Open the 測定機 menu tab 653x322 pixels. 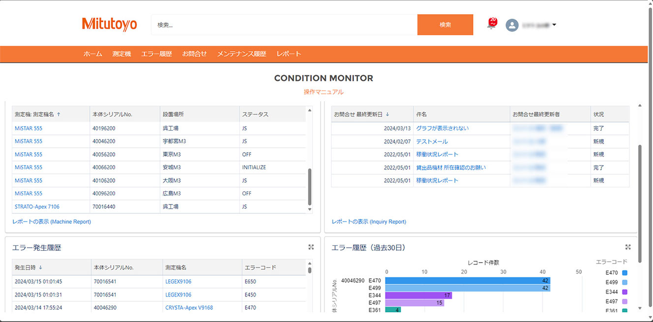pos(121,54)
